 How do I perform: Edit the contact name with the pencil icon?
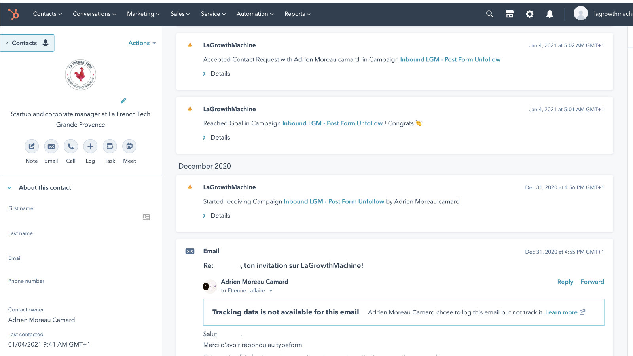click(x=123, y=101)
